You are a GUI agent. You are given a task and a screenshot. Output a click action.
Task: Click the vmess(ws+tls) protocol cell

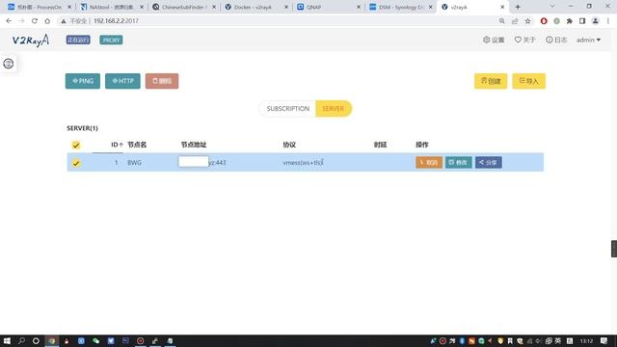click(x=303, y=163)
